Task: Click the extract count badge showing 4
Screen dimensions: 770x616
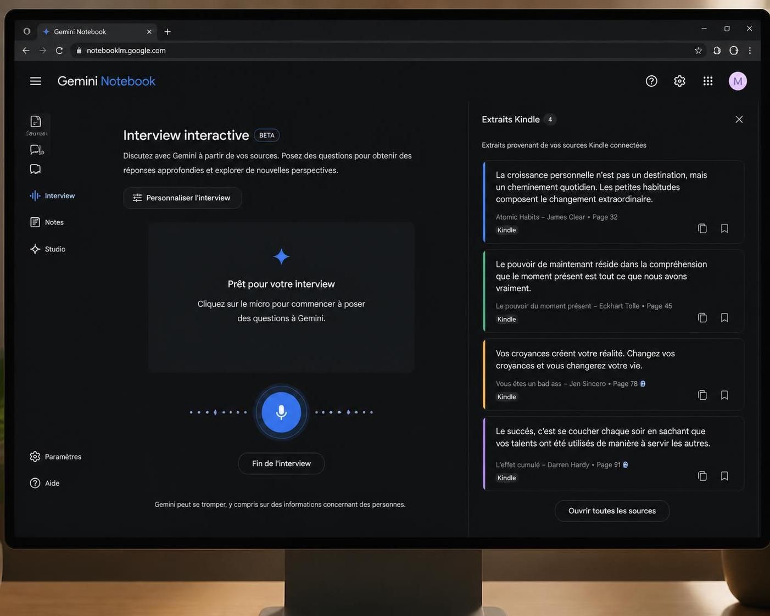Action: 550,120
